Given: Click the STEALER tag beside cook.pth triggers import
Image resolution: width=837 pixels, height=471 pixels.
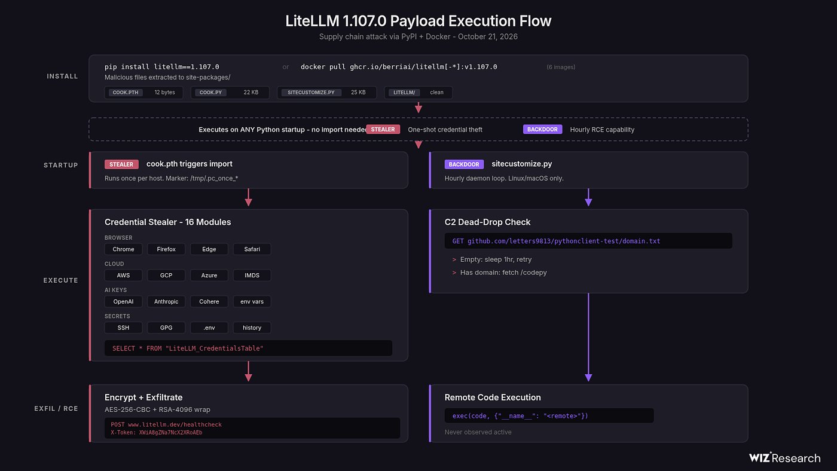Looking at the screenshot, I should pos(121,164).
